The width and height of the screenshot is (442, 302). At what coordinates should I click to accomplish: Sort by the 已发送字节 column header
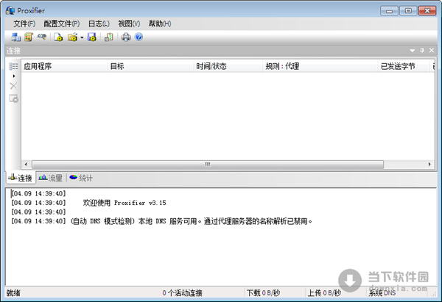click(x=404, y=66)
